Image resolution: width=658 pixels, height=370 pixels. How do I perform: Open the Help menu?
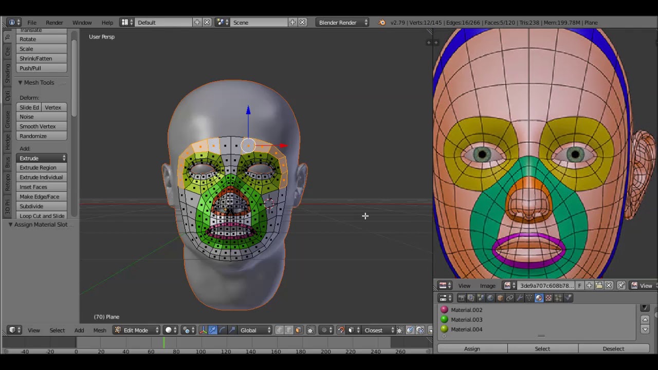click(107, 23)
